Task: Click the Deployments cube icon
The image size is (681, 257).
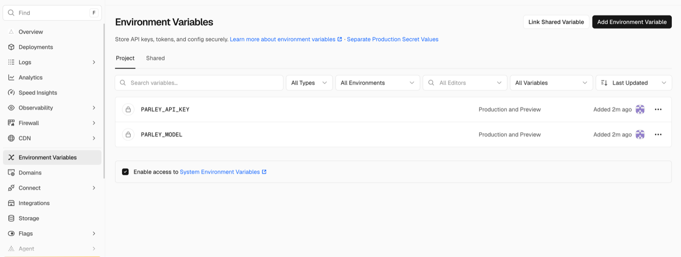Action: pyautogui.click(x=11, y=47)
